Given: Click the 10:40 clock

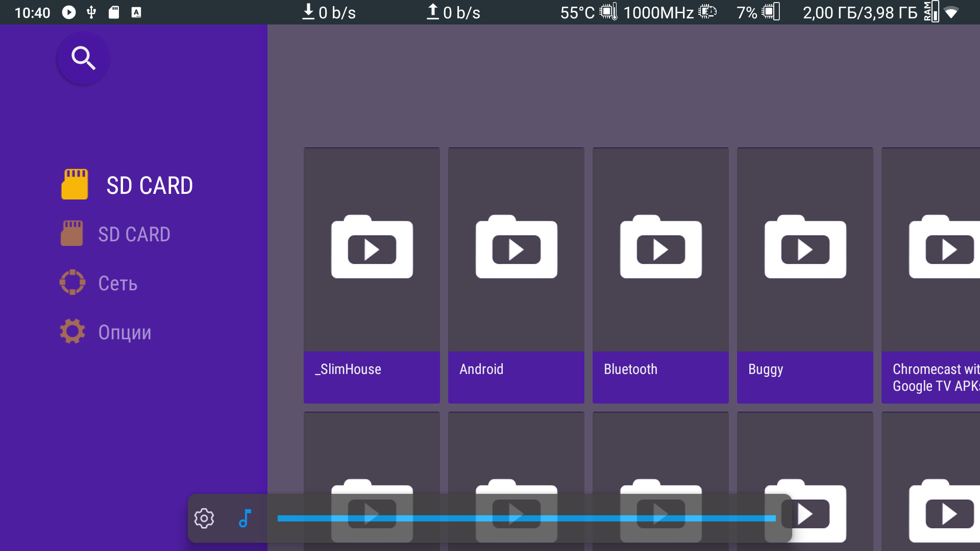Looking at the screenshot, I should pos(32,12).
